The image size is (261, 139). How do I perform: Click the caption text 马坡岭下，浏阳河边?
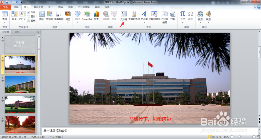[x=150, y=119]
